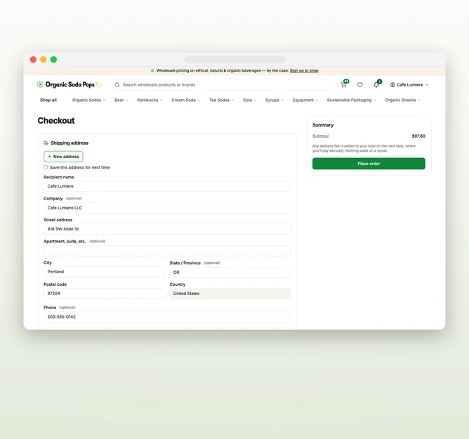Click the search magnifier icon
This screenshot has height=439, width=469.
(117, 85)
